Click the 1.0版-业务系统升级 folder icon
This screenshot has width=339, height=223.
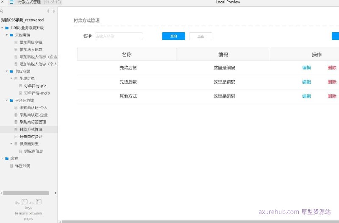coord(7,28)
